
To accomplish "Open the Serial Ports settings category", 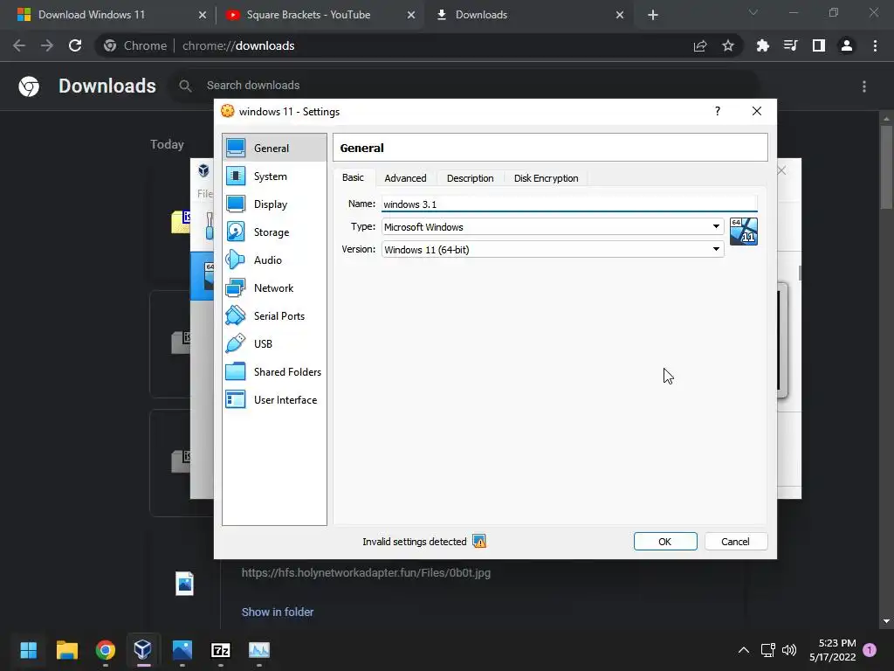I will (274, 316).
